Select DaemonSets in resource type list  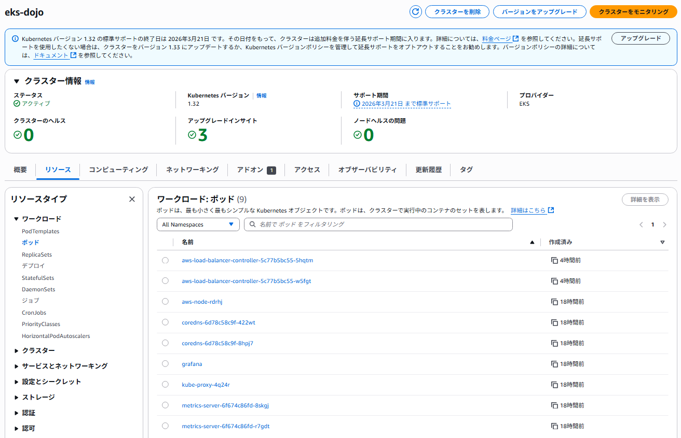(x=38, y=289)
